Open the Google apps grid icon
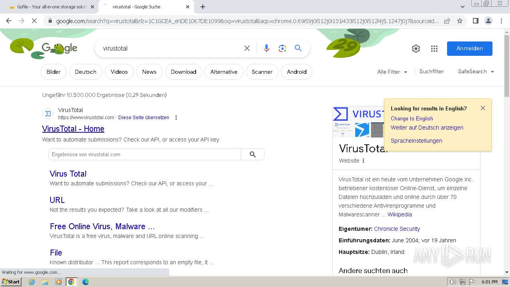The height and width of the screenshot is (287, 510). point(434,49)
